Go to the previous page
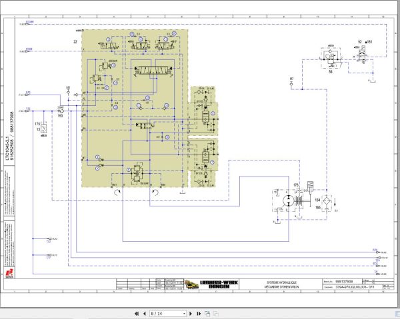 (145, 314)
